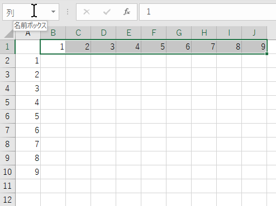Screen dimensions: 276x206
Task: Select column E header
Action: click(x=129, y=33)
